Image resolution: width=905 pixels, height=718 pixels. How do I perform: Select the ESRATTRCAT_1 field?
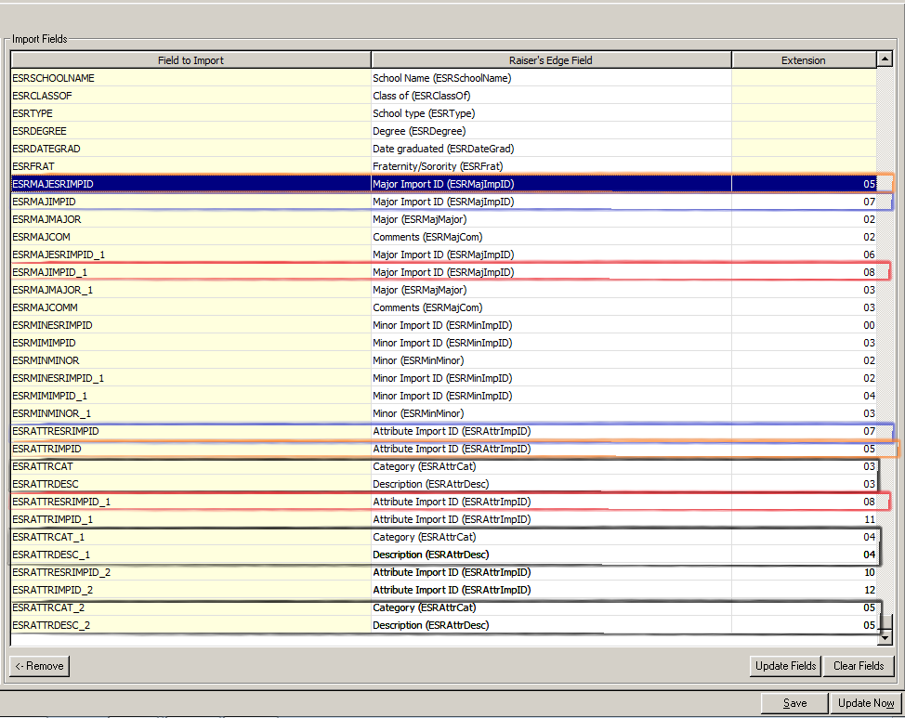(190, 537)
